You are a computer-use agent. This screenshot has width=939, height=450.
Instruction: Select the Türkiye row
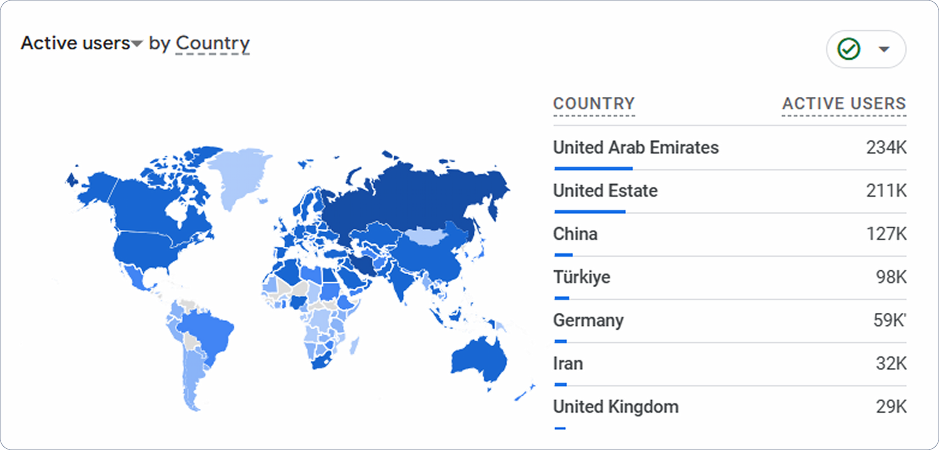point(730,277)
